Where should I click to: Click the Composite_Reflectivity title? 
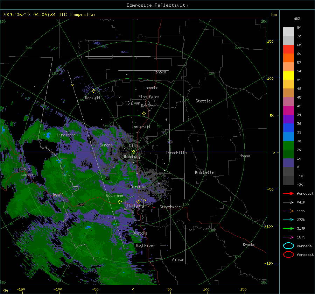pyautogui.click(x=157, y=5)
